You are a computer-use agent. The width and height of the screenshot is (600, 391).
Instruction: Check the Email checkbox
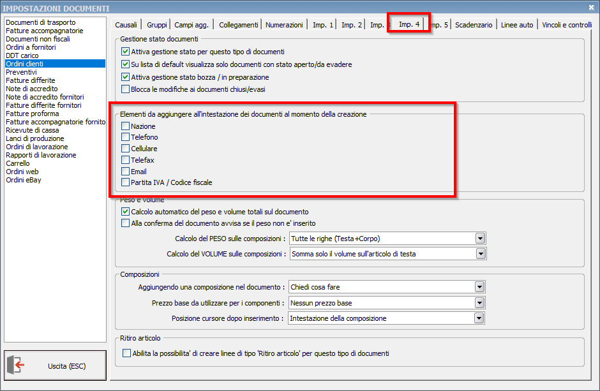(x=125, y=171)
